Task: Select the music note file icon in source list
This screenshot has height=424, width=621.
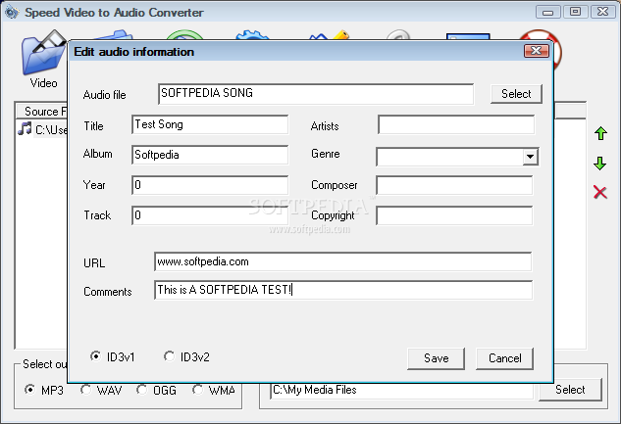Action: pos(25,129)
